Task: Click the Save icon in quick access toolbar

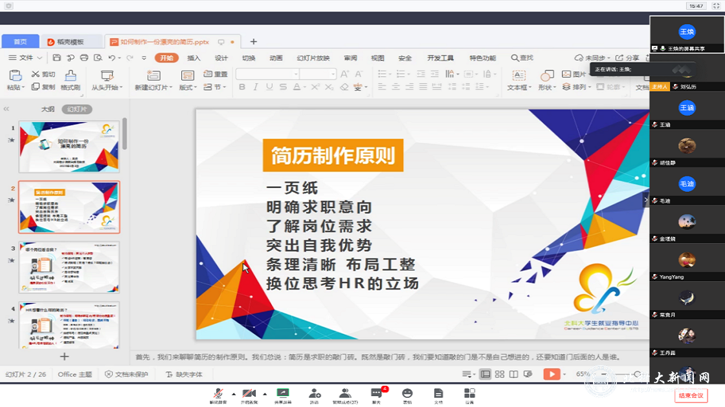Action: (x=56, y=57)
